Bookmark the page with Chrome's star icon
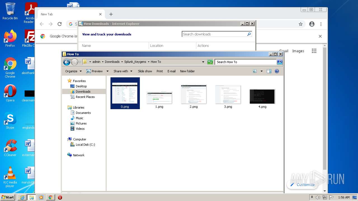Viewport: 358px width, 201px height. tap(301, 24)
